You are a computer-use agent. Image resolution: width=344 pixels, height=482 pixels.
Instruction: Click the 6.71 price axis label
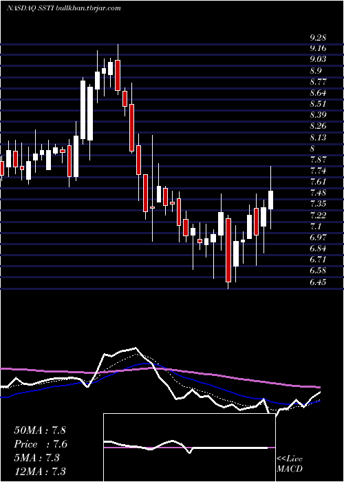click(x=318, y=259)
